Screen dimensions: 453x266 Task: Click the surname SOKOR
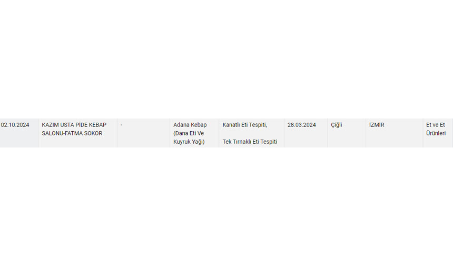[x=93, y=133]
